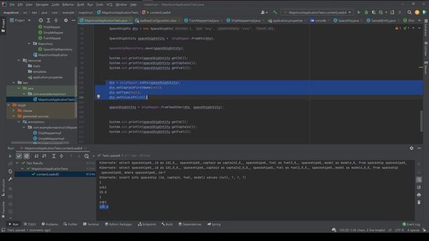Click contextLoads breadcrumb in navigation bar
The height and width of the screenshot is (241, 429).
point(156,13)
